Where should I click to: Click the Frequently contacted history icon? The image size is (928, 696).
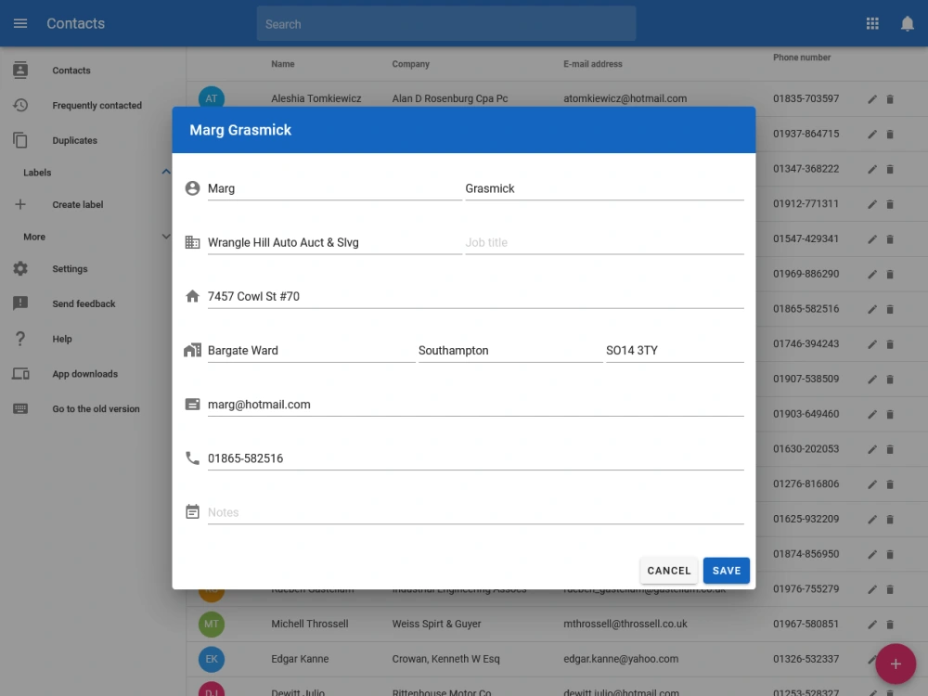20,105
